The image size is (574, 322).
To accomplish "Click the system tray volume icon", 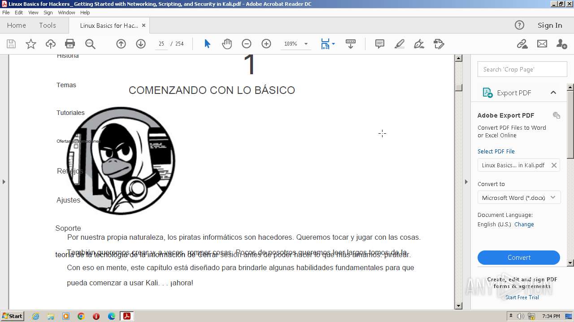I will [520, 316].
